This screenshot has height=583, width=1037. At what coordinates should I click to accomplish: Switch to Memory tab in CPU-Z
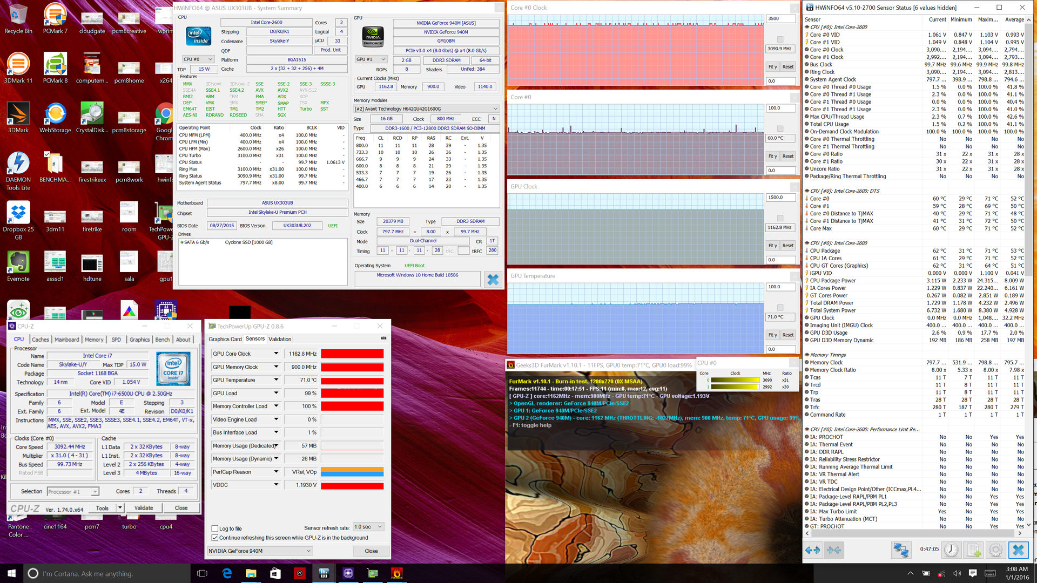(x=94, y=340)
